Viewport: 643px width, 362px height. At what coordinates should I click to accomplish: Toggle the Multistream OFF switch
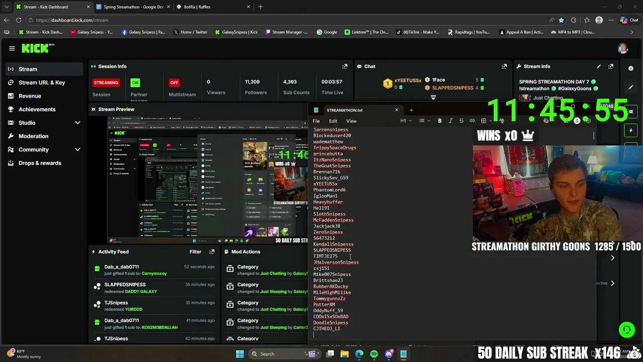(174, 82)
